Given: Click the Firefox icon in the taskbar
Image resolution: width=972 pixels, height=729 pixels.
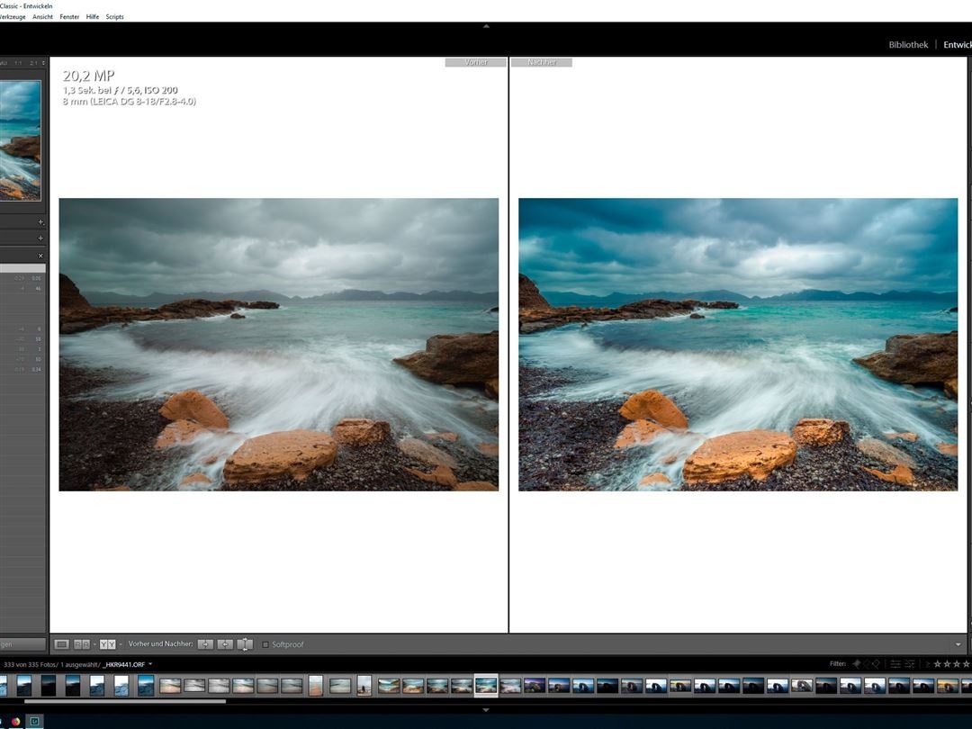Looking at the screenshot, I should 15,721.
